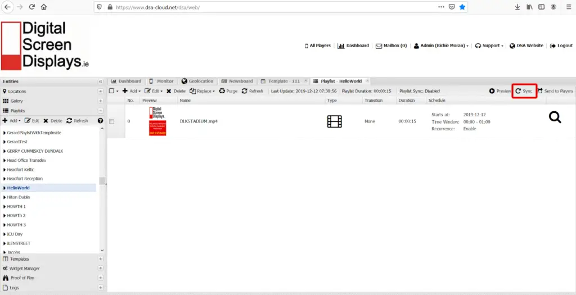576x295 pixels.
Task: Open the Add dropdown in the playlist toolbar
Action: pyautogui.click(x=132, y=91)
